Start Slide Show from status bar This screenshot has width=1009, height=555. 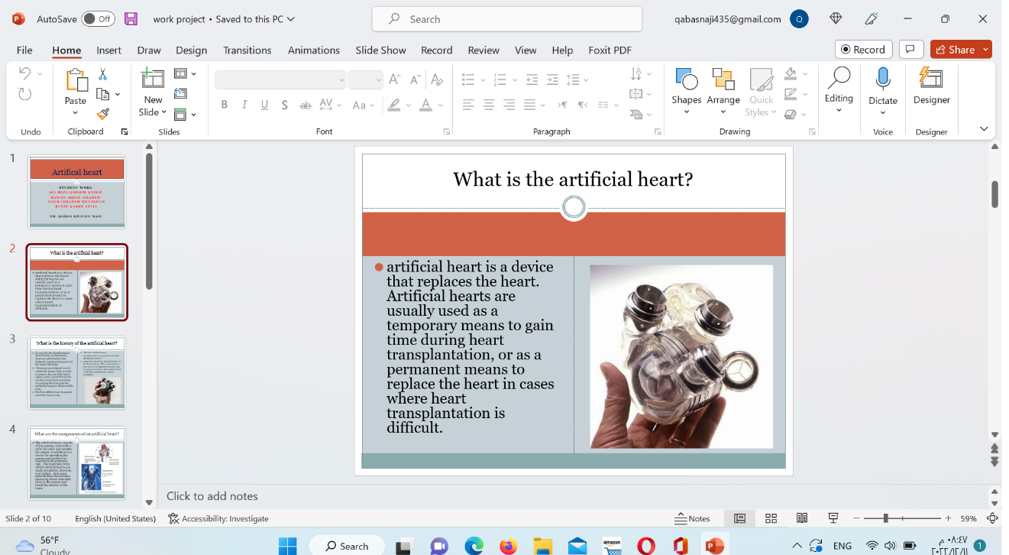pyautogui.click(x=833, y=518)
